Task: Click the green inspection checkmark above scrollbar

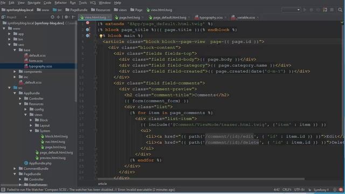Action: click(342, 23)
